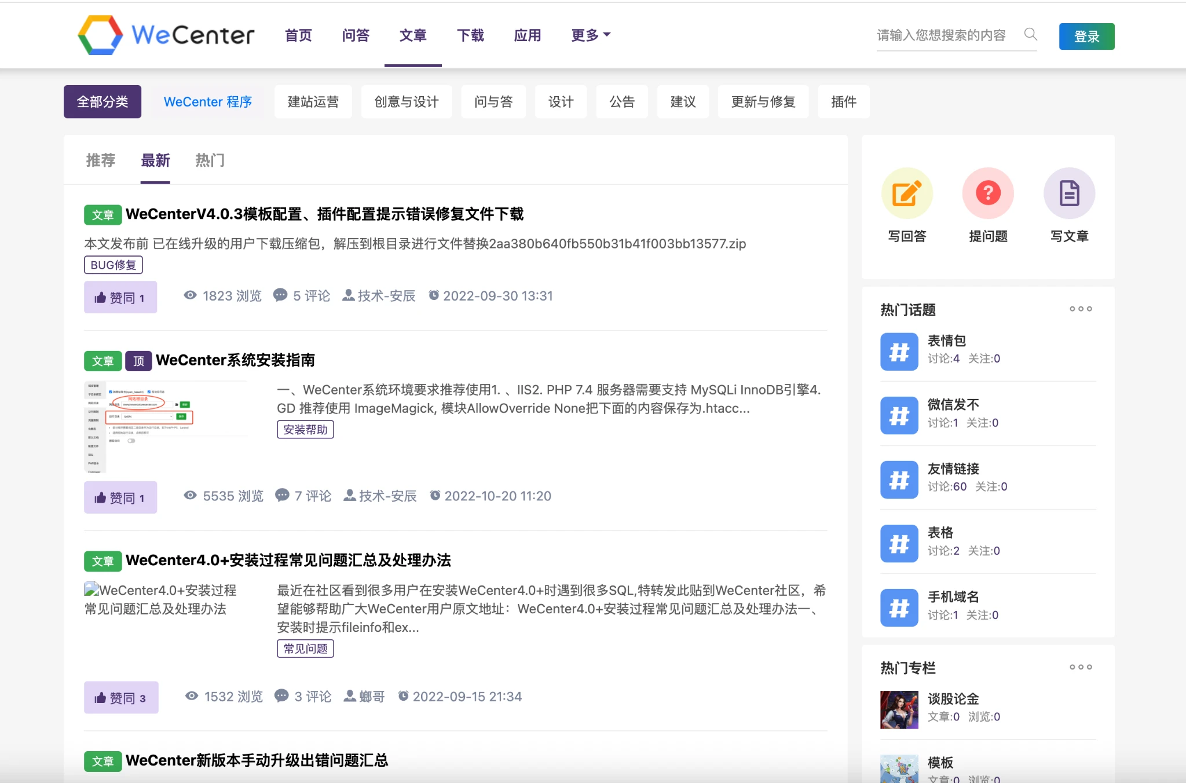1186x783 pixels.
Task: Open the 写文章 document icon
Action: (1069, 193)
